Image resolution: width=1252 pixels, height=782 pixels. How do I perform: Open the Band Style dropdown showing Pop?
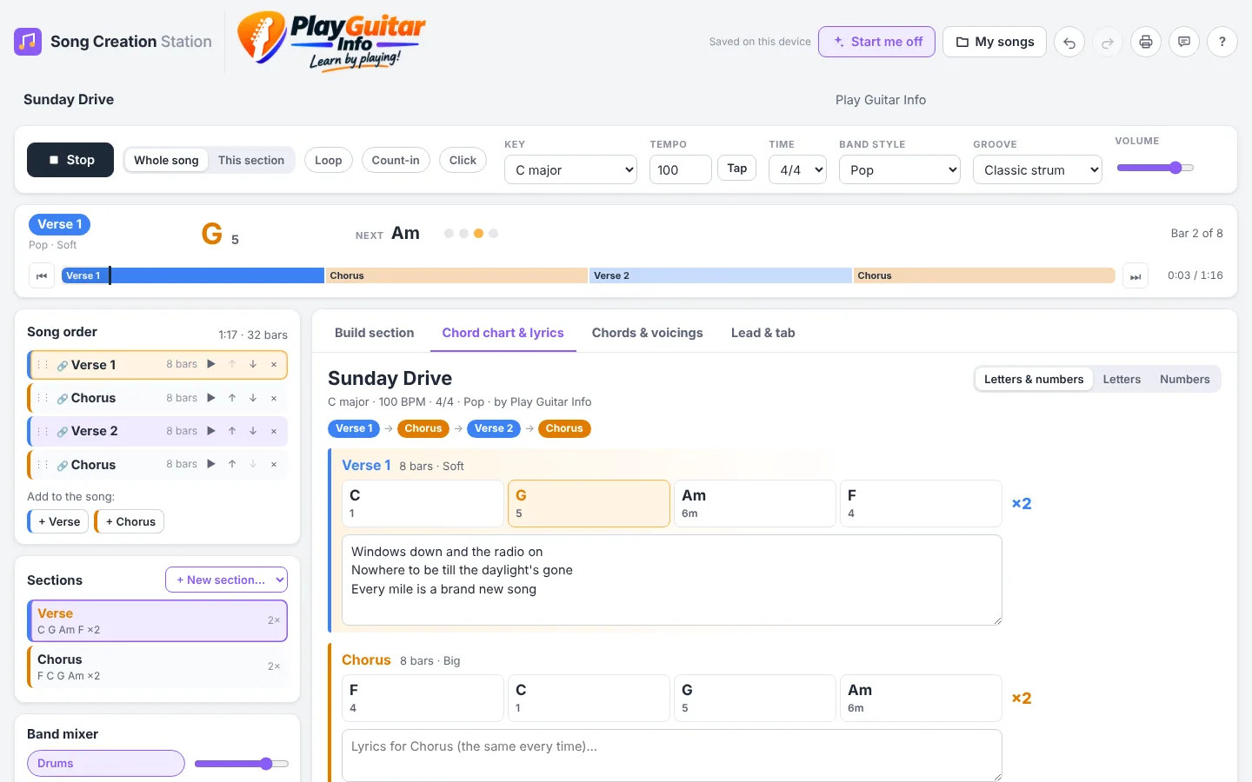pyautogui.click(x=899, y=170)
